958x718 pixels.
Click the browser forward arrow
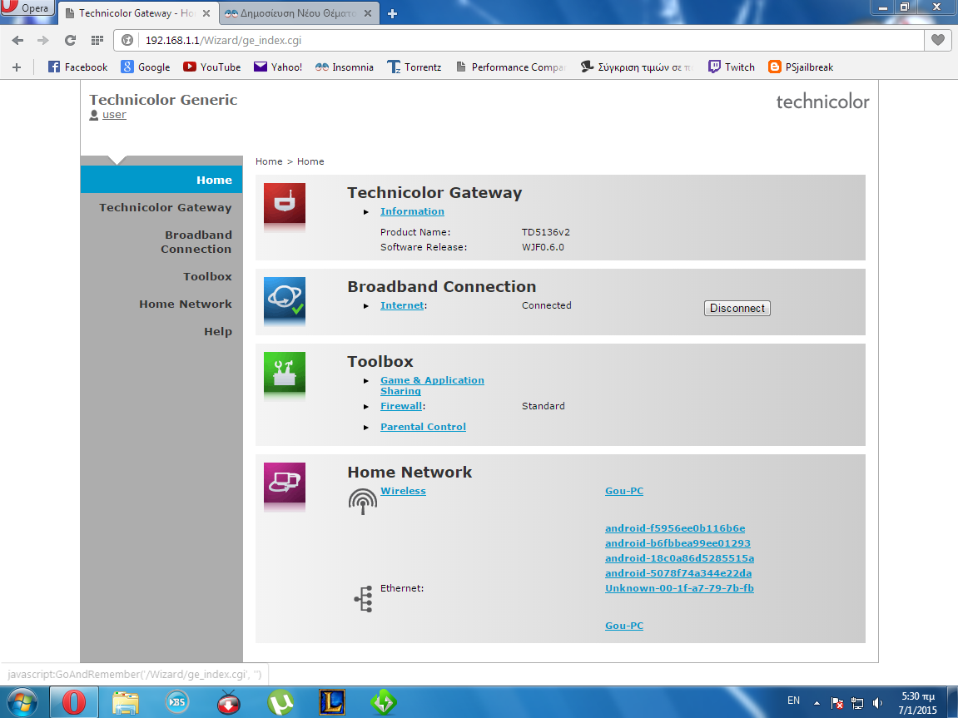click(42, 40)
